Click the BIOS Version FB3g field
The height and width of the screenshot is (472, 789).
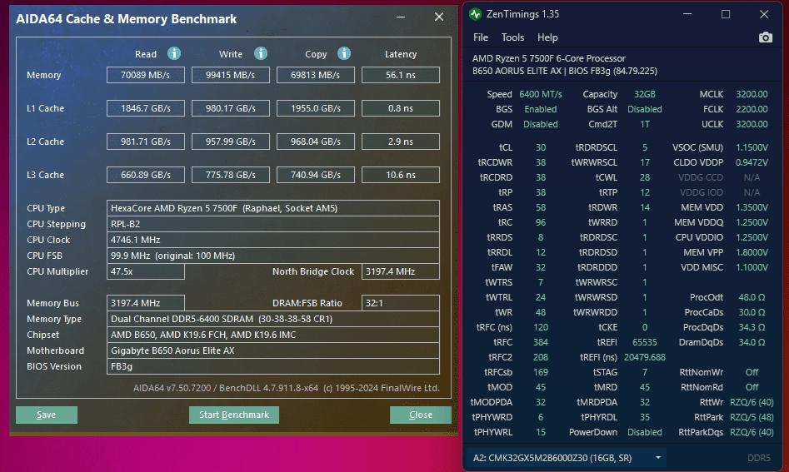pyautogui.click(x=273, y=366)
